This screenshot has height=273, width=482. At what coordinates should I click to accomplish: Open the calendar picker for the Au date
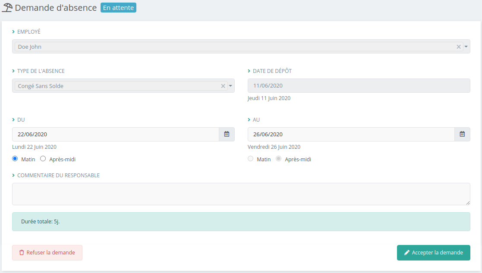[x=462, y=134]
